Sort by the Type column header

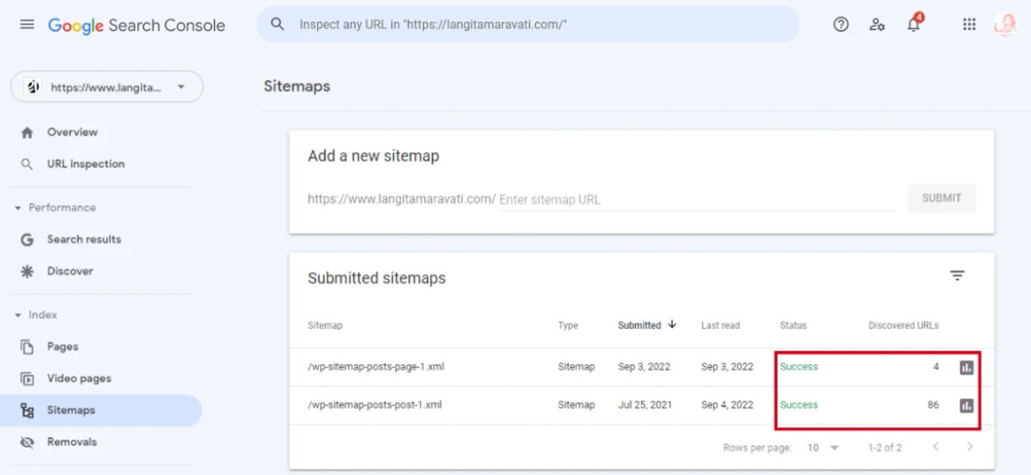[x=568, y=326]
